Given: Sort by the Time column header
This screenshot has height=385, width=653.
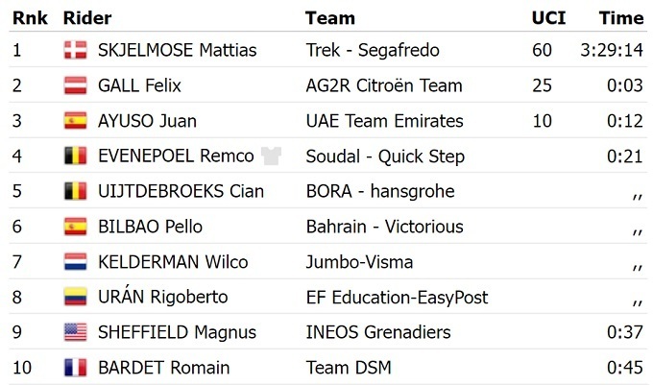Looking at the screenshot, I should [620, 18].
